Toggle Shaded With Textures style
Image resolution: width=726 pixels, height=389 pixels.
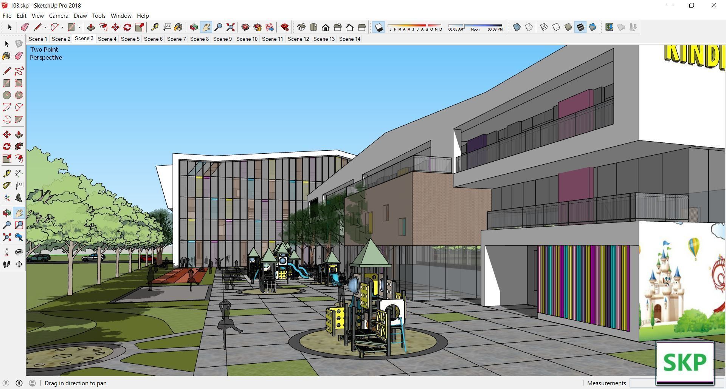coord(580,27)
